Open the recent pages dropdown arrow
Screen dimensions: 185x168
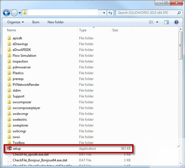(x=20, y=13)
